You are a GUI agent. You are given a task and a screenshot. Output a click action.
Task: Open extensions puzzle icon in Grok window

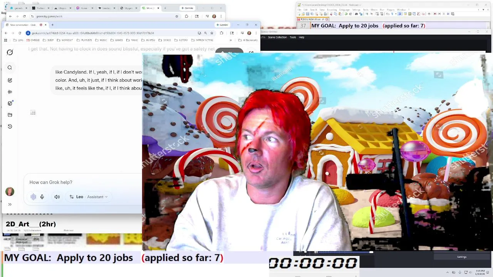pyautogui.click(x=221, y=33)
